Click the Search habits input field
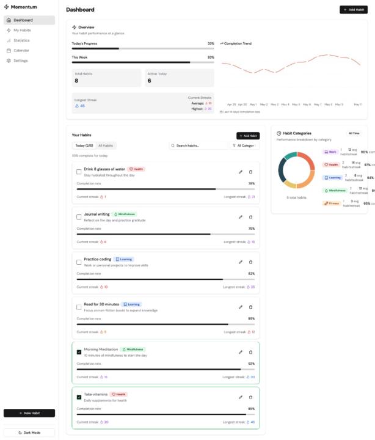 pyautogui.click(x=198, y=145)
